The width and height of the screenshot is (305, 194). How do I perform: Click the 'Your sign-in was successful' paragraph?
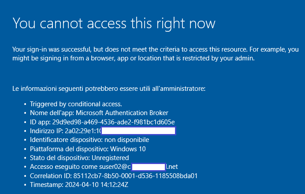click(x=156, y=54)
